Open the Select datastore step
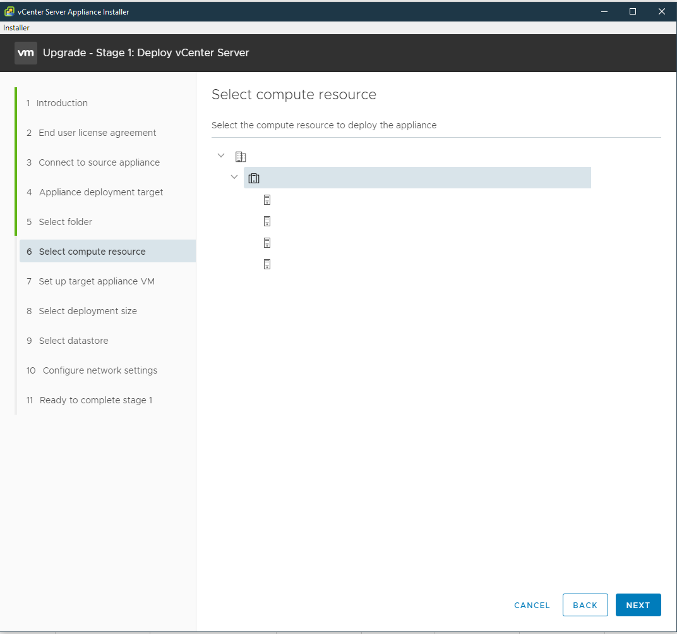 tap(73, 340)
